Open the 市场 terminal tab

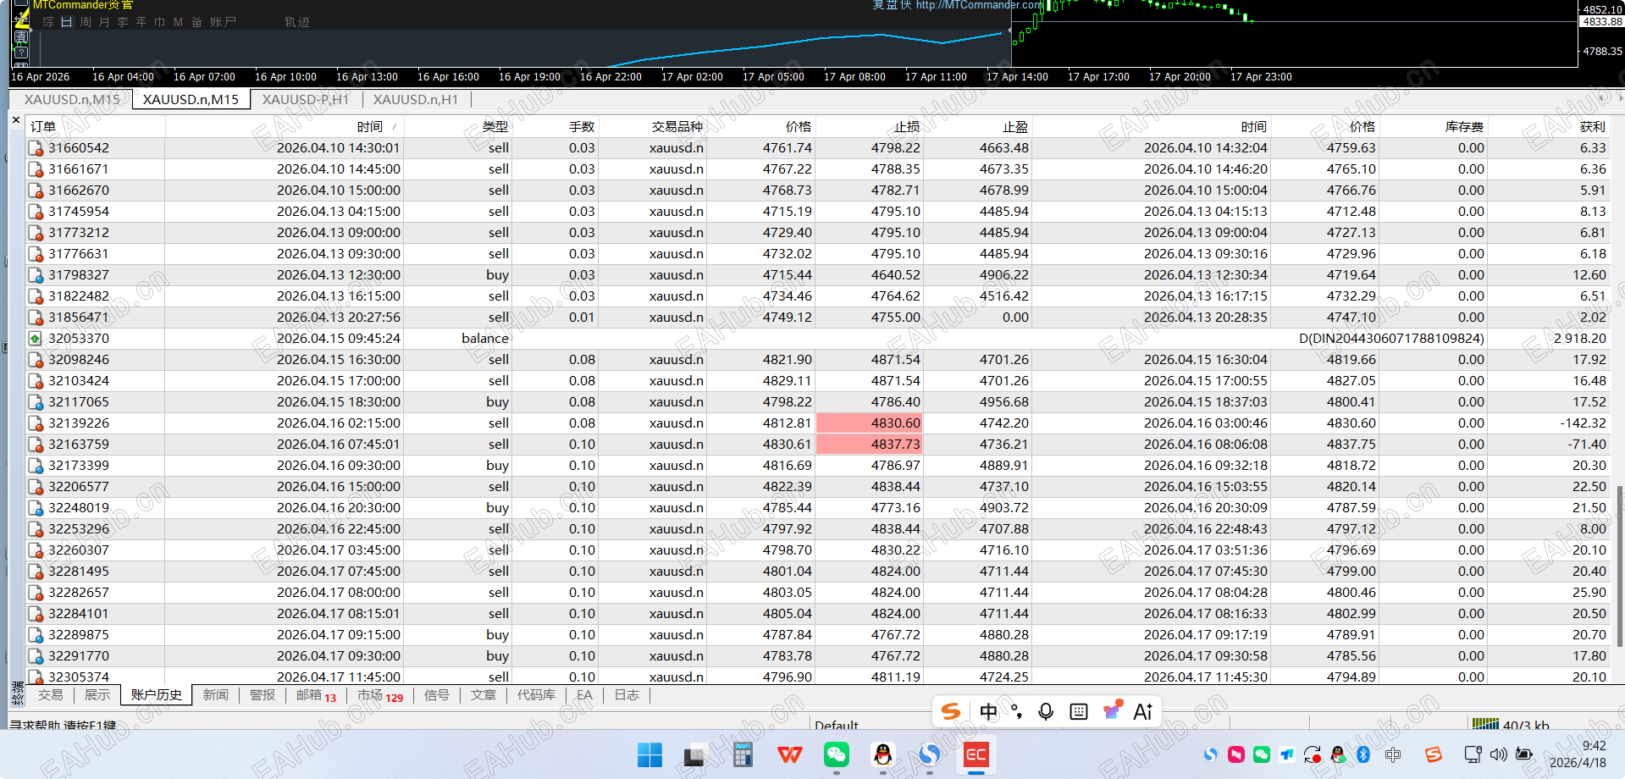coord(380,695)
